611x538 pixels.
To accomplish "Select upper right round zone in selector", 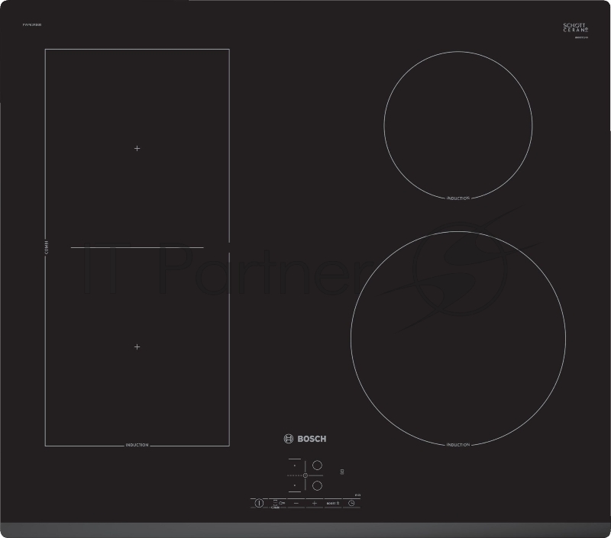I will [318, 465].
